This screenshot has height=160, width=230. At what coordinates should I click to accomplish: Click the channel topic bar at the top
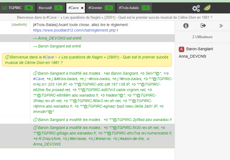115,17
